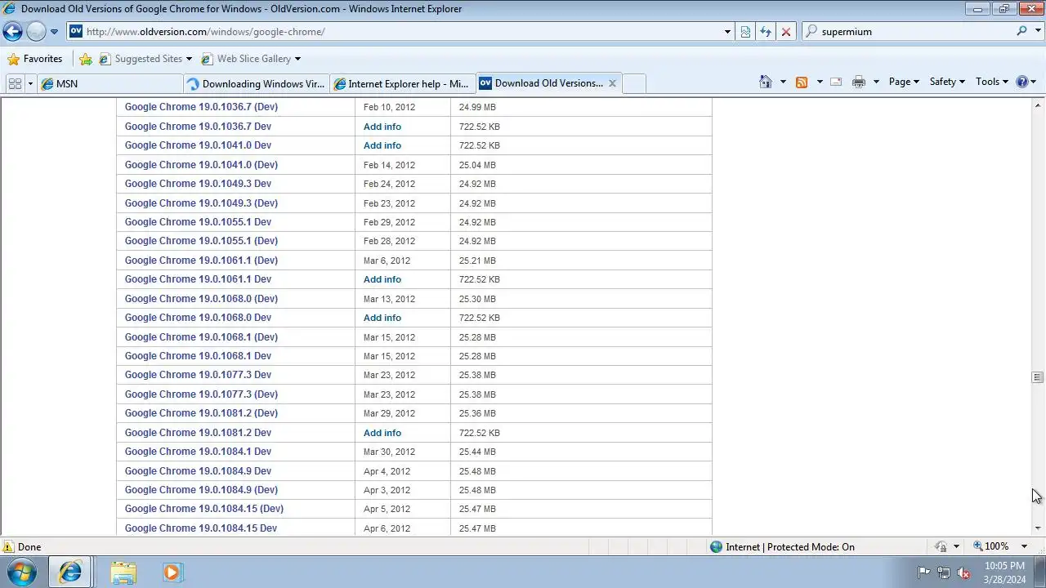Open Windows Media Player taskbar icon

(x=172, y=572)
